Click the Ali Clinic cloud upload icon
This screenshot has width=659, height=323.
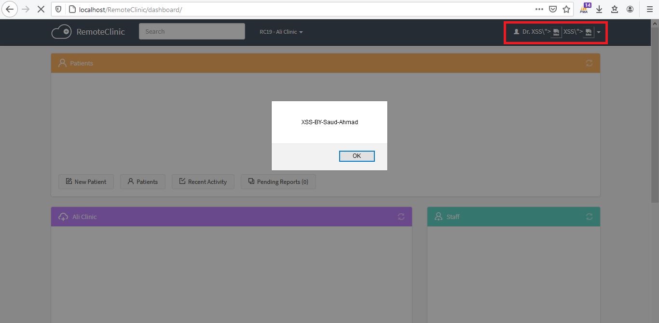pos(63,217)
